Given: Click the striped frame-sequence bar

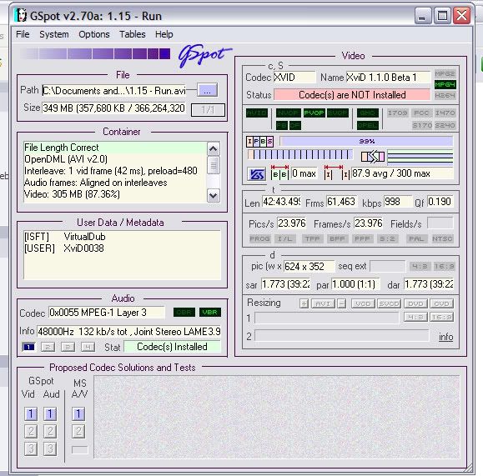Looking at the screenshot, I should coord(300,154).
